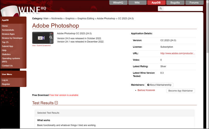Click the Wine version '8.3' value
The width and height of the screenshot is (209, 129).
162,73
